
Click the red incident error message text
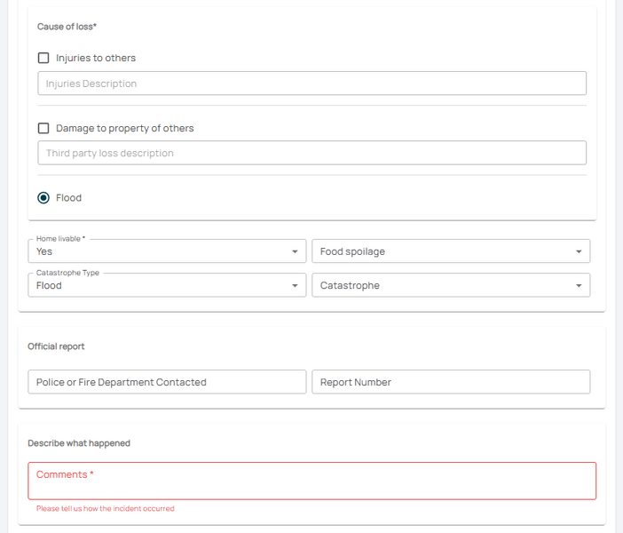(x=106, y=509)
